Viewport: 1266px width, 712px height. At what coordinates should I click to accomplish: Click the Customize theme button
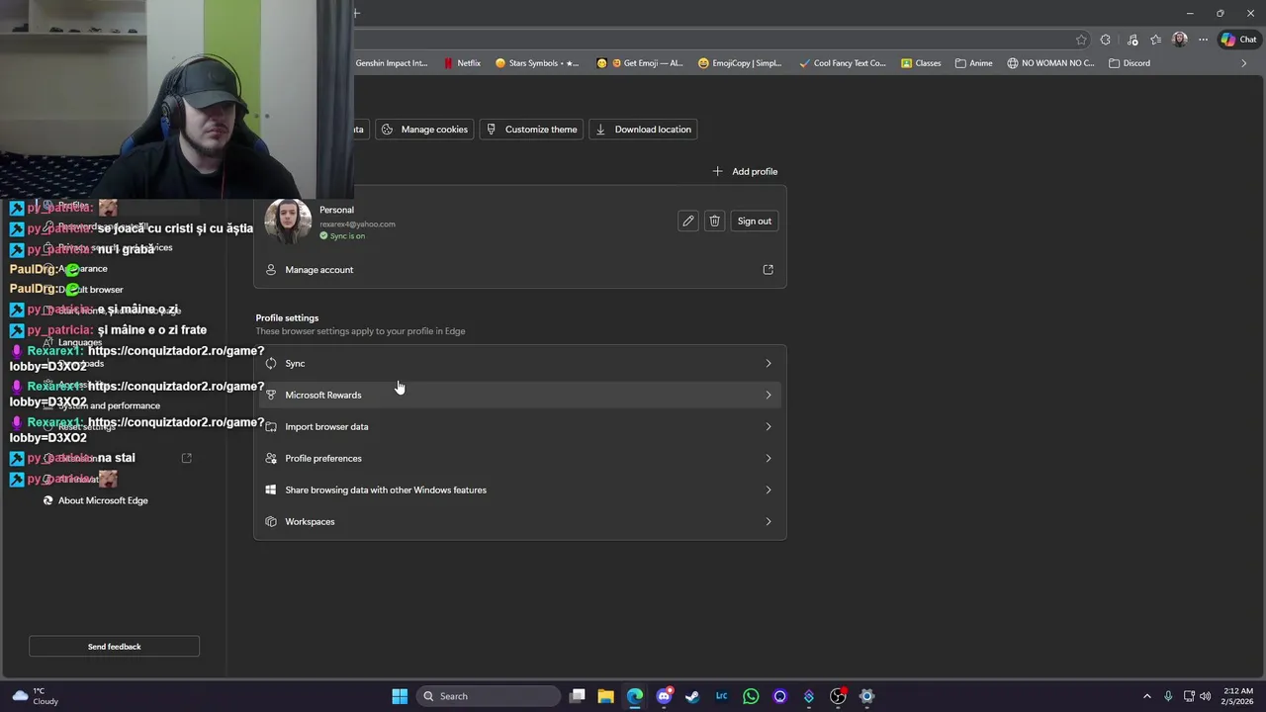531,130
